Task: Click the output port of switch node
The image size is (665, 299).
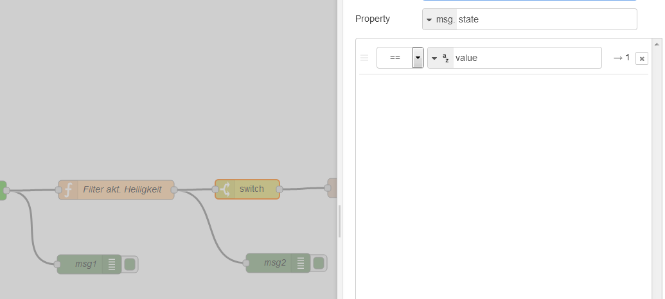Action: (279, 189)
